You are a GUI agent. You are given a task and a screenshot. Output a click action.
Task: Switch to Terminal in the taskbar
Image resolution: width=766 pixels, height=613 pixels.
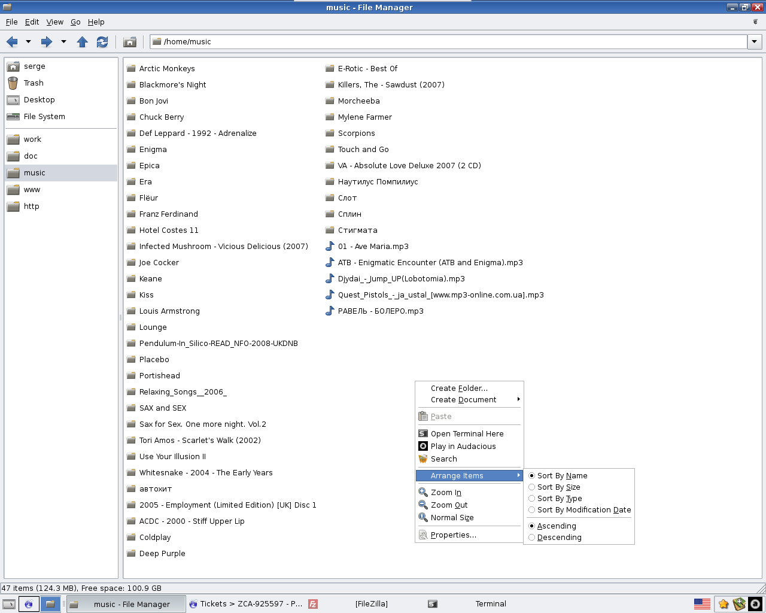[x=490, y=604]
